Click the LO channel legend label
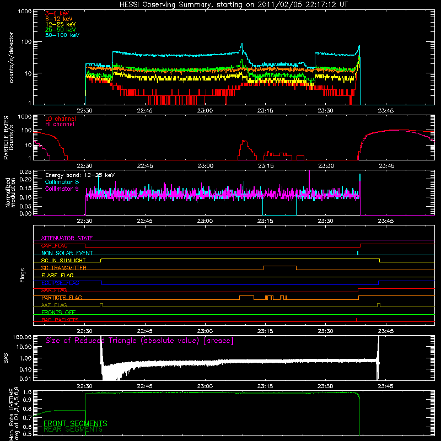 [x=61, y=119]
